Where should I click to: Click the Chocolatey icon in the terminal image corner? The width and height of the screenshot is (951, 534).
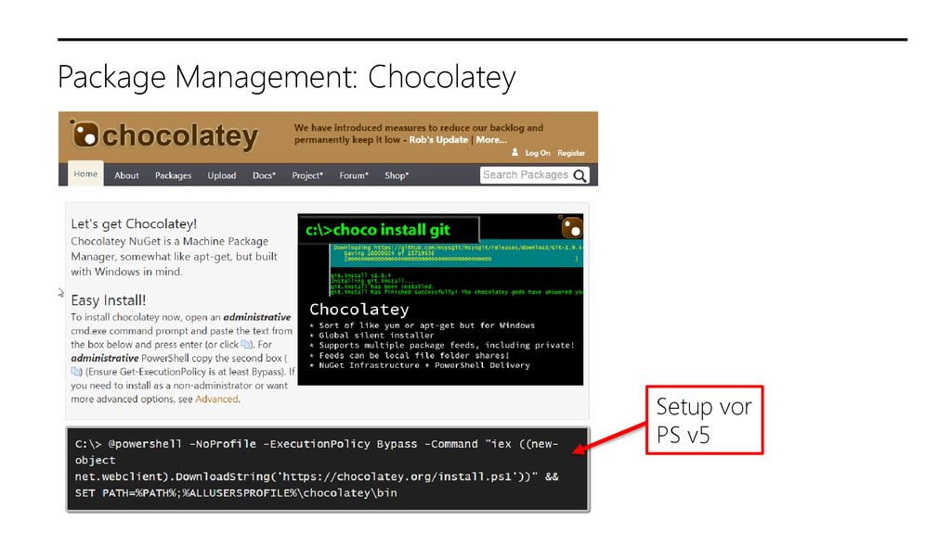pos(571,227)
